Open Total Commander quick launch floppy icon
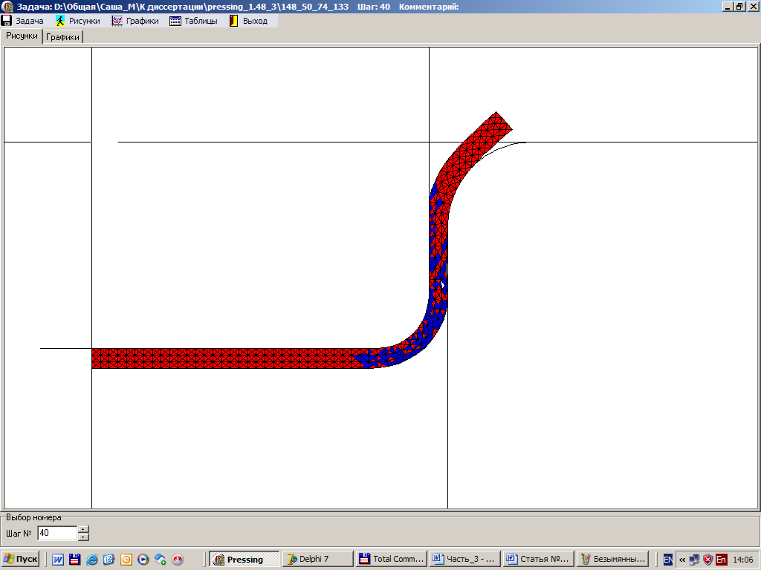This screenshot has height=570, width=761. pos(74,560)
